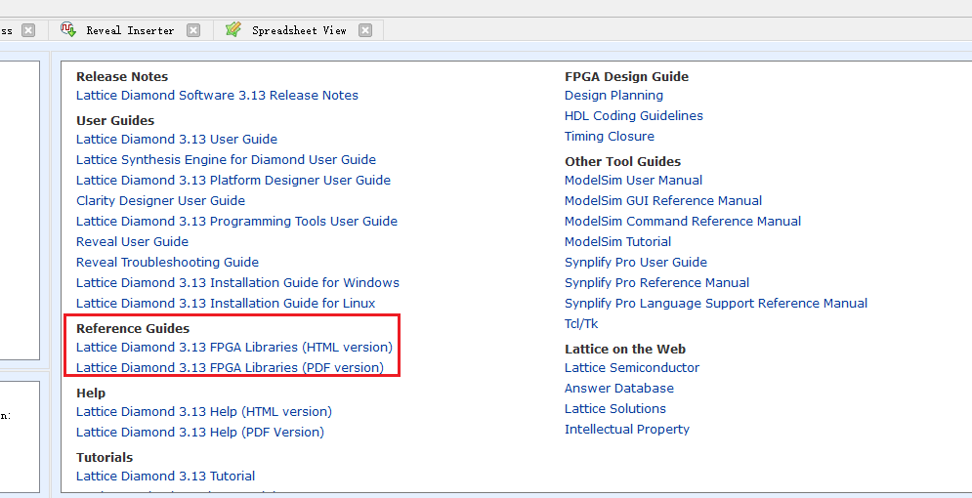Open ModelSim Command Reference Manual
This screenshot has height=498, width=972.
point(683,221)
